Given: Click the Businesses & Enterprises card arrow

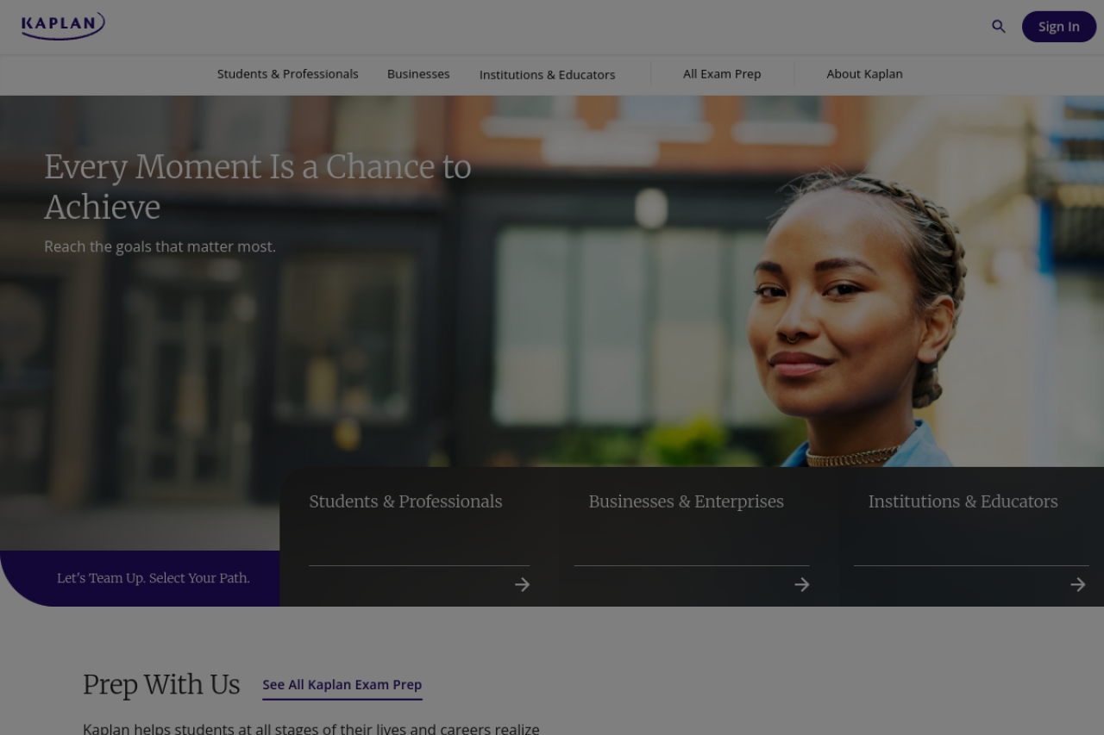Looking at the screenshot, I should tap(802, 585).
